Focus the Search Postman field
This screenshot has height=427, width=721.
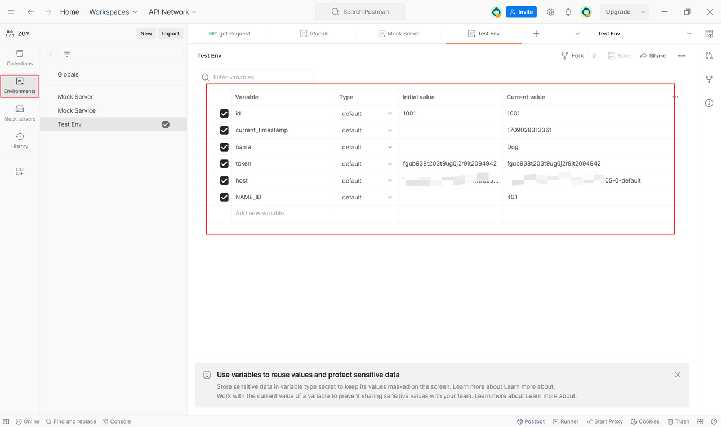tap(360, 12)
